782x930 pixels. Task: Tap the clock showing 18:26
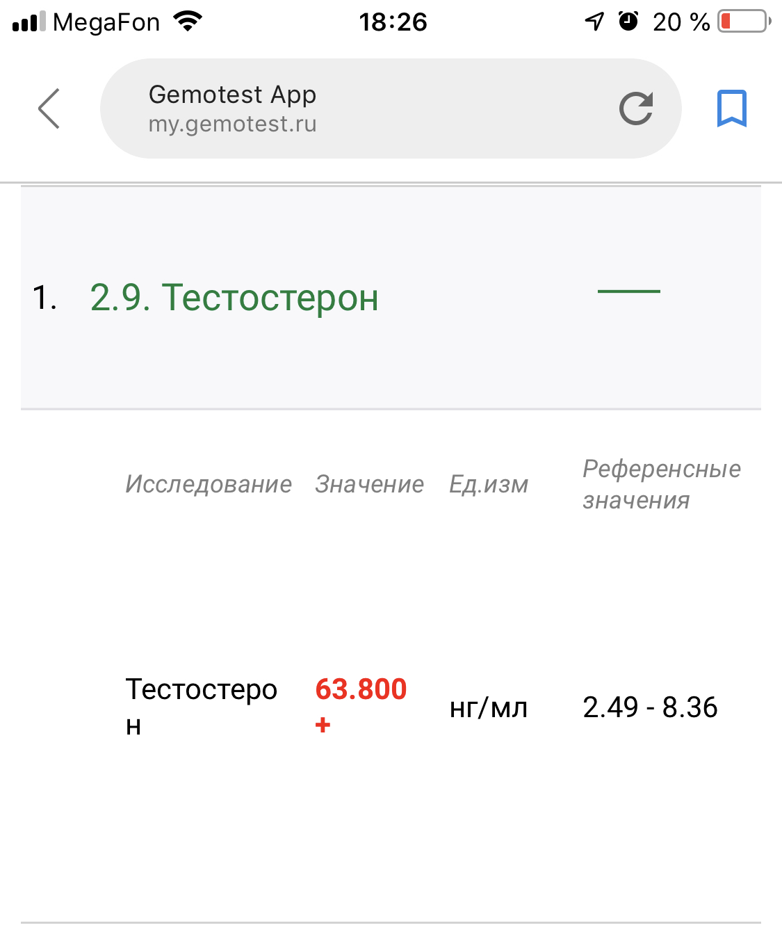393,22
